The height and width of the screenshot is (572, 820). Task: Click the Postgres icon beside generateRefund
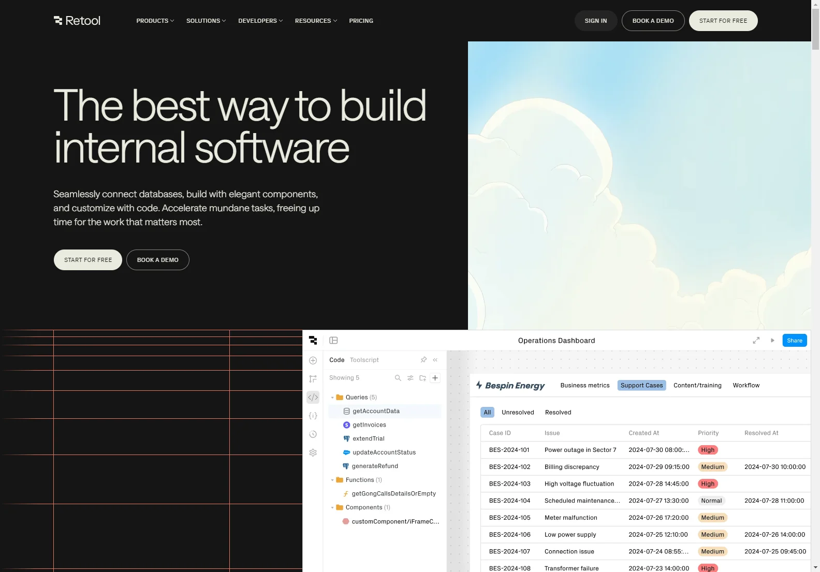pyautogui.click(x=346, y=466)
